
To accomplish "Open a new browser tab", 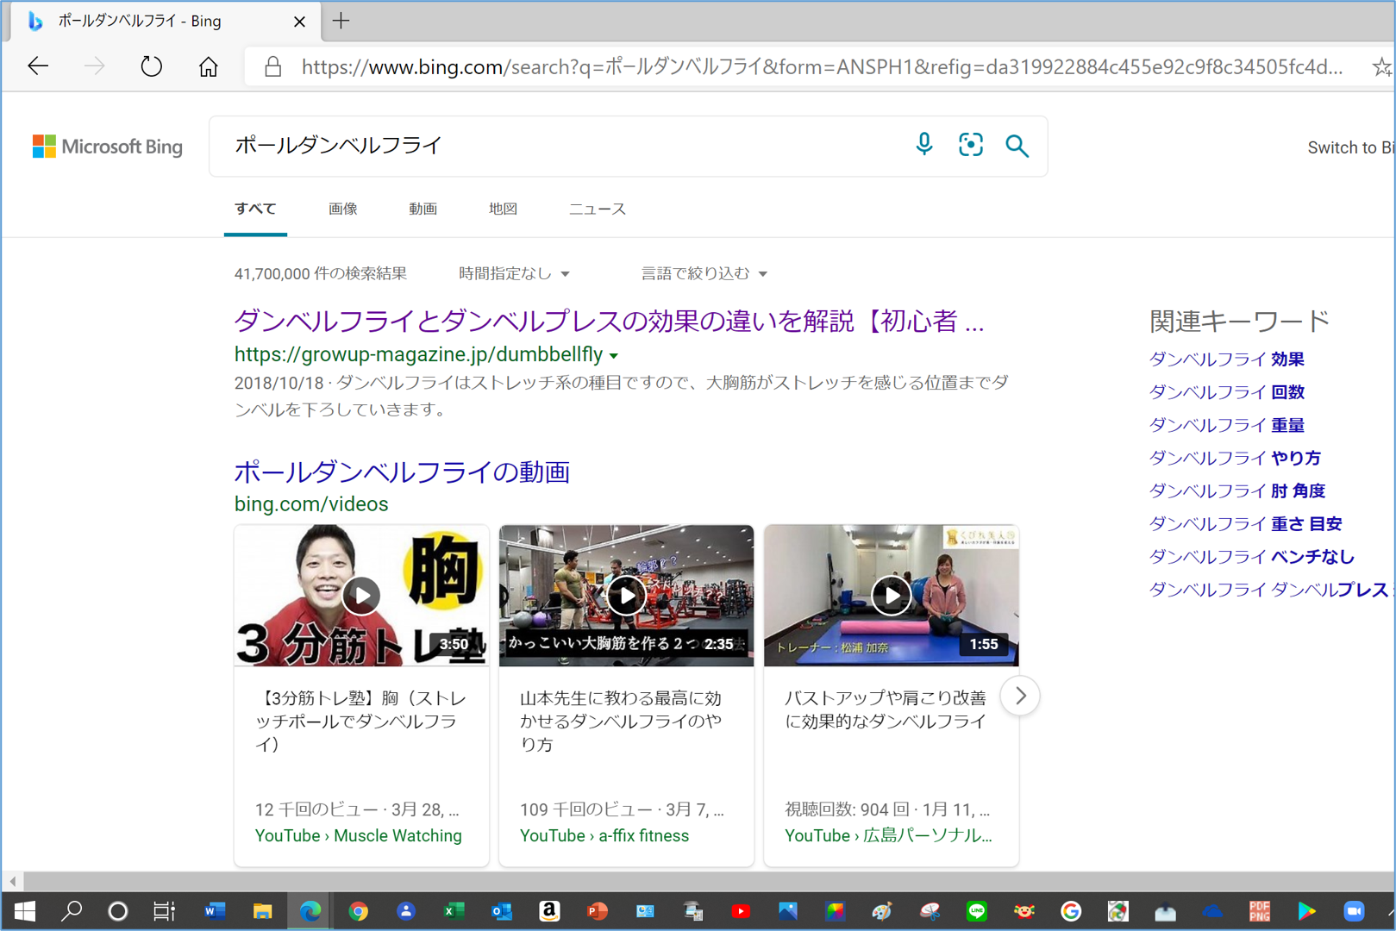I will tap(341, 21).
